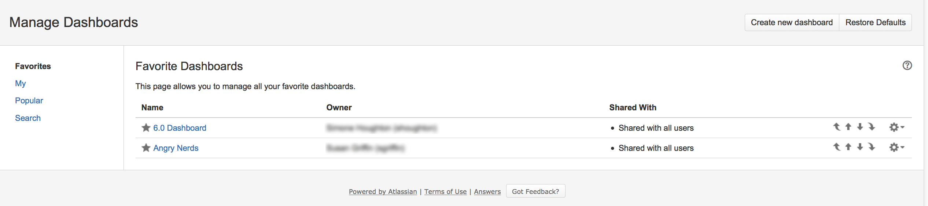
Task: Move Angry Nerds up one position
Action: tap(848, 147)
